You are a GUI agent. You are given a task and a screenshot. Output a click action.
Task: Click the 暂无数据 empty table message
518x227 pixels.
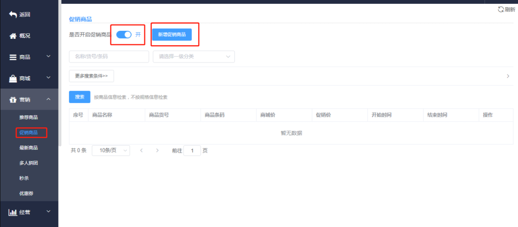tap(291, 133)
